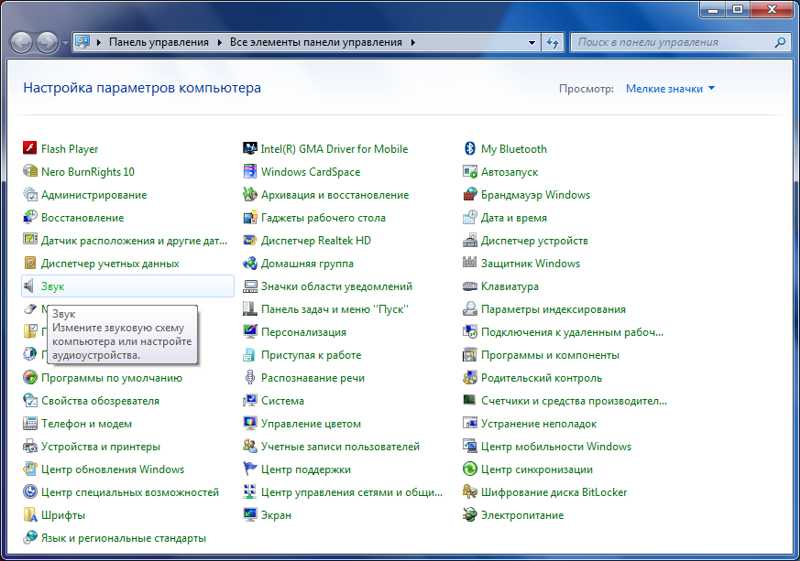Open Приступая к работе
This screenshot has height=561, width=800.
coord(312,355)
